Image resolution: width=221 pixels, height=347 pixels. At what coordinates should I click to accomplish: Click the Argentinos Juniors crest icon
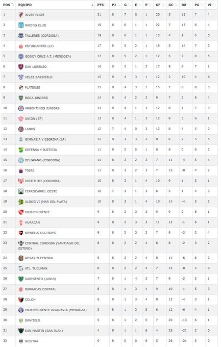(21, 108)
